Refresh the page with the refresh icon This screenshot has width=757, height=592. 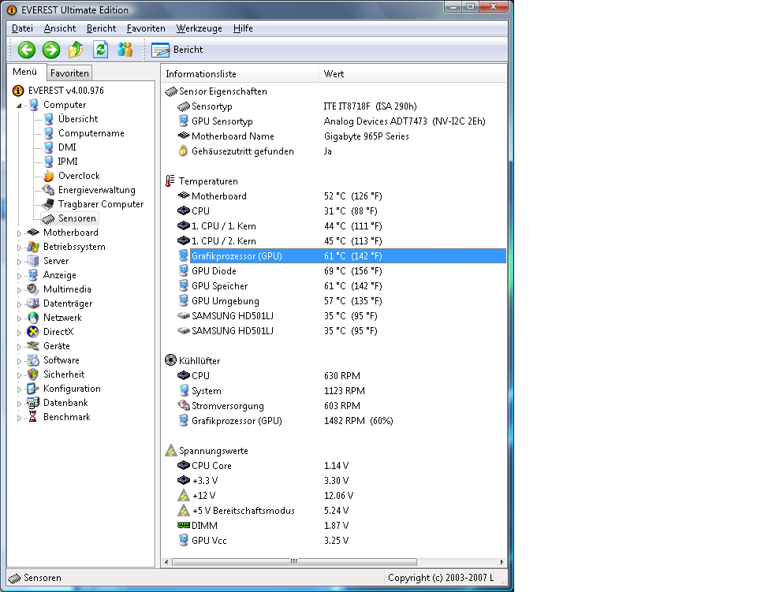point(100,49)
